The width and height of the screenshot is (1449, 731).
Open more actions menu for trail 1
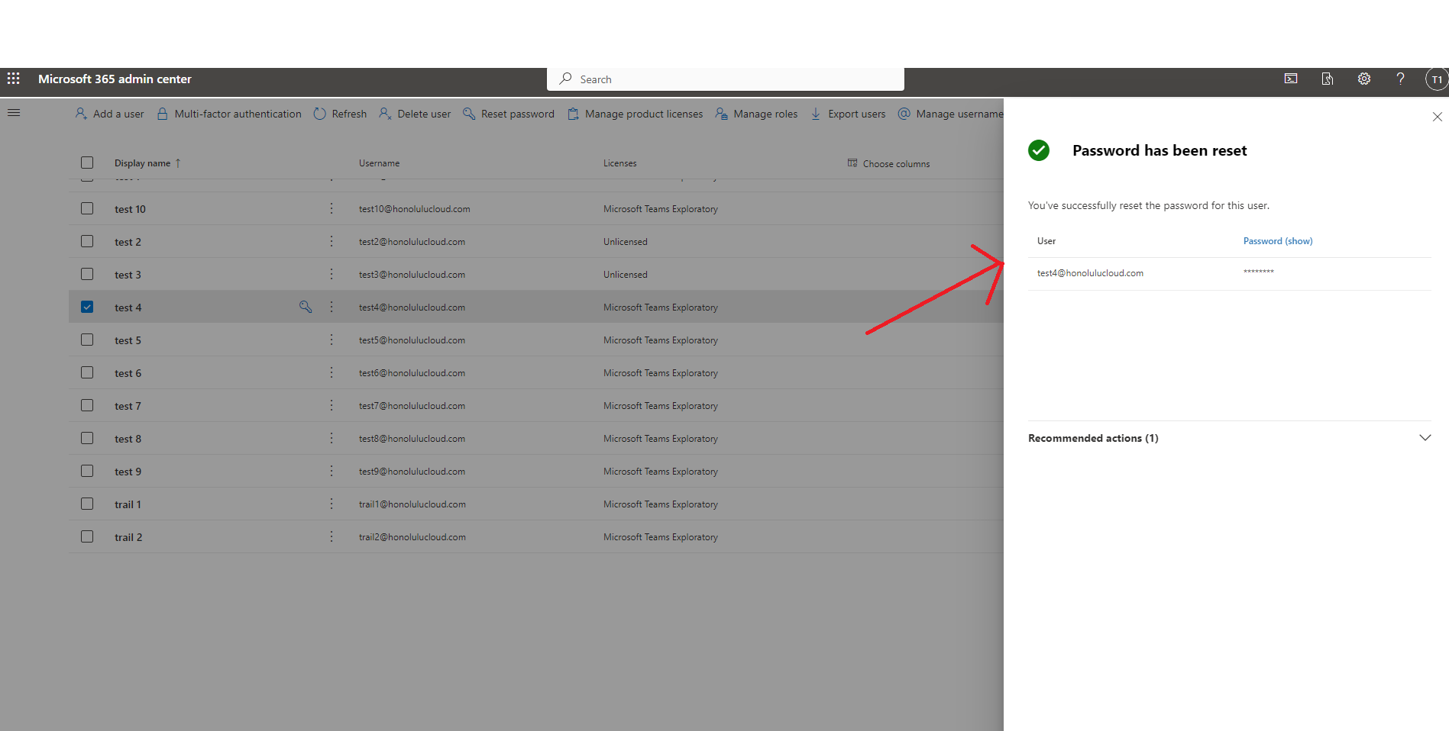(x=332, y=504)
